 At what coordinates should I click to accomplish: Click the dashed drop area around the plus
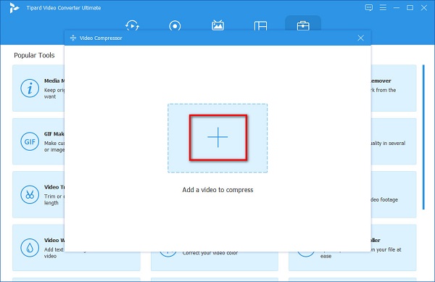click(217, 138)
